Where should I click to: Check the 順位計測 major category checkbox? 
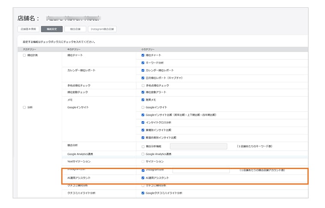24,56
